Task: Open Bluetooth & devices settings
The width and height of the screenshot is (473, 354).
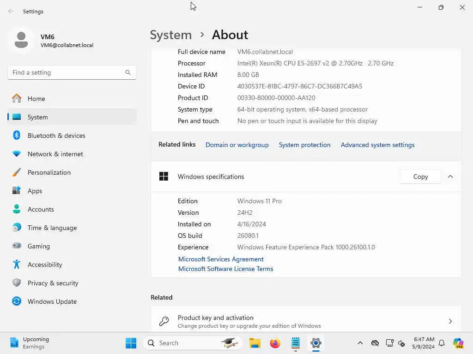Action: [x=72, y=136]
